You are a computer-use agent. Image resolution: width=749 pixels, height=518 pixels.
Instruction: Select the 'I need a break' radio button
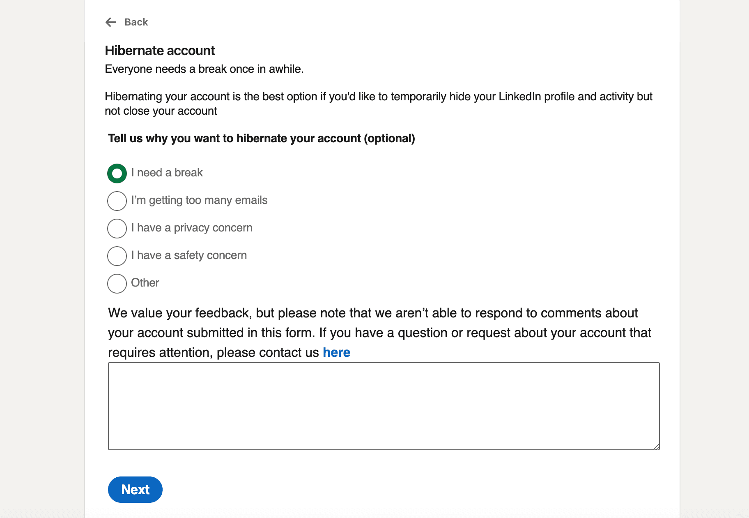117,173
